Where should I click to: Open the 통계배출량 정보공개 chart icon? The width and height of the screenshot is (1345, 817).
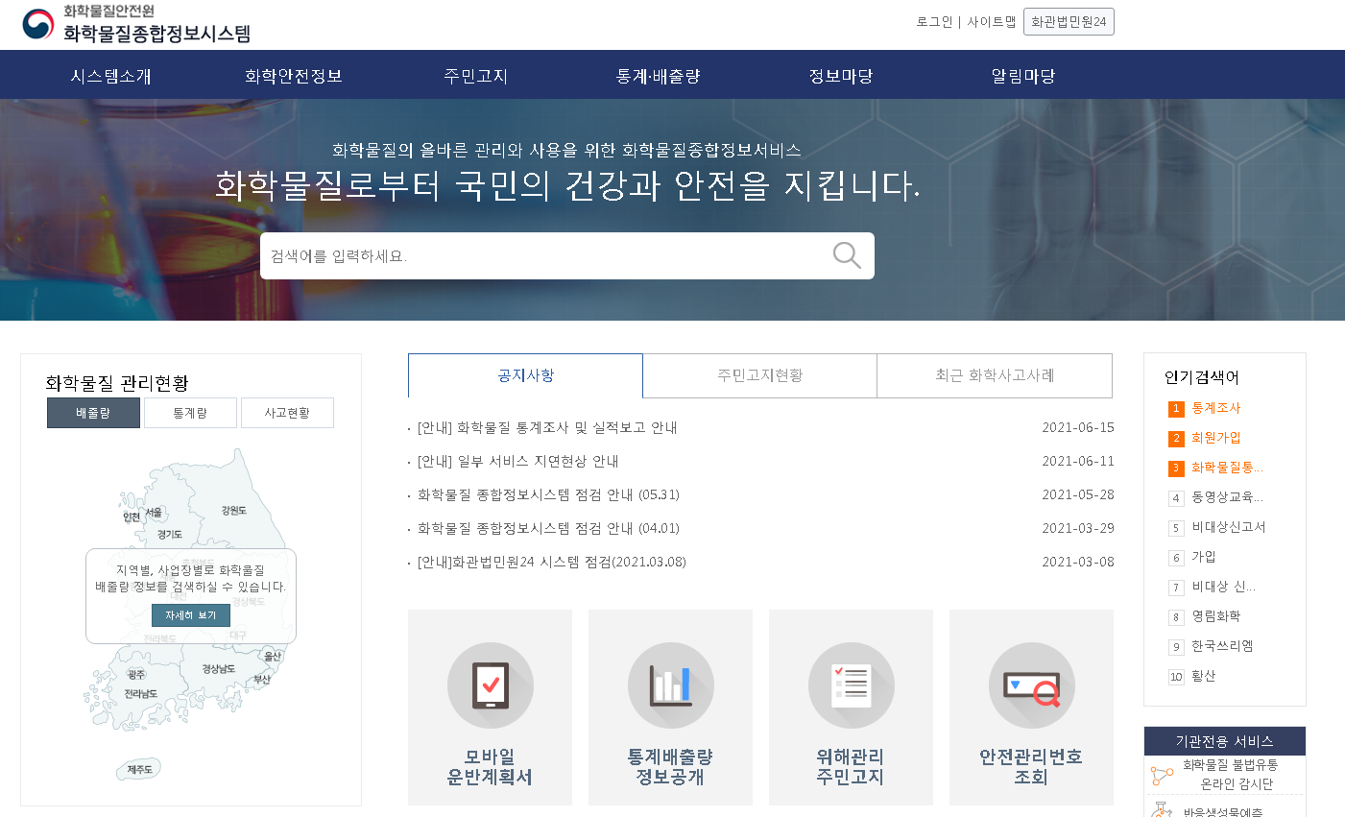(x=671, y=685)
